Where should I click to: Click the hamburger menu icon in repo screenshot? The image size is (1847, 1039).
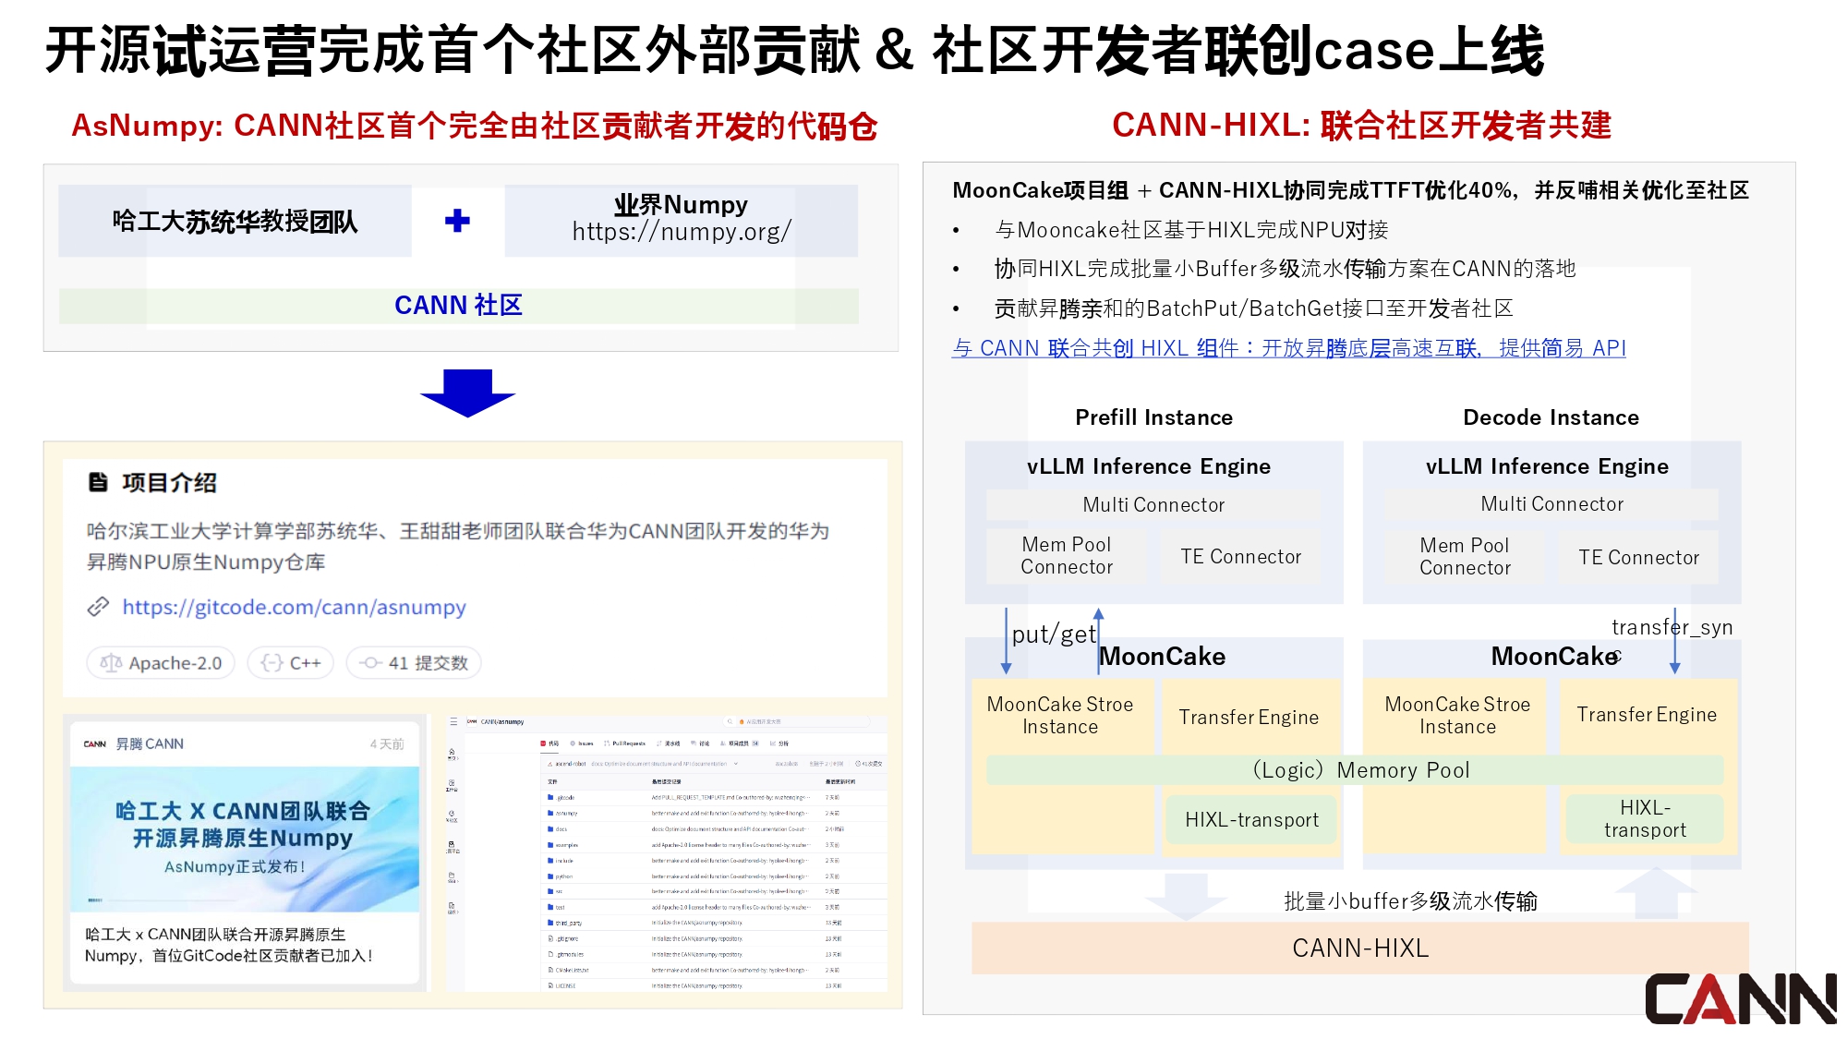tap(453, 721)
